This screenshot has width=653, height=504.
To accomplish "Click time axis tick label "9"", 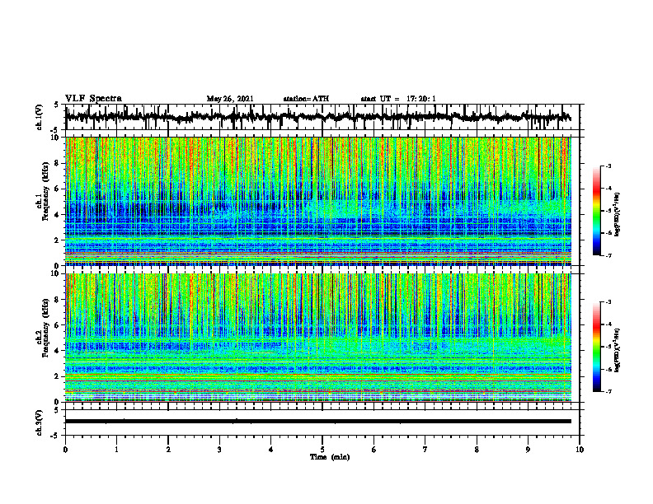I will coord(528,450).
